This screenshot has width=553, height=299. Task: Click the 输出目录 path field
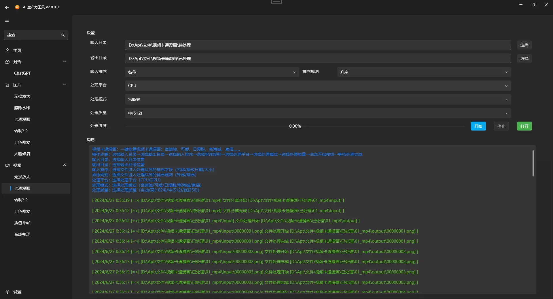tap(318, 59)
